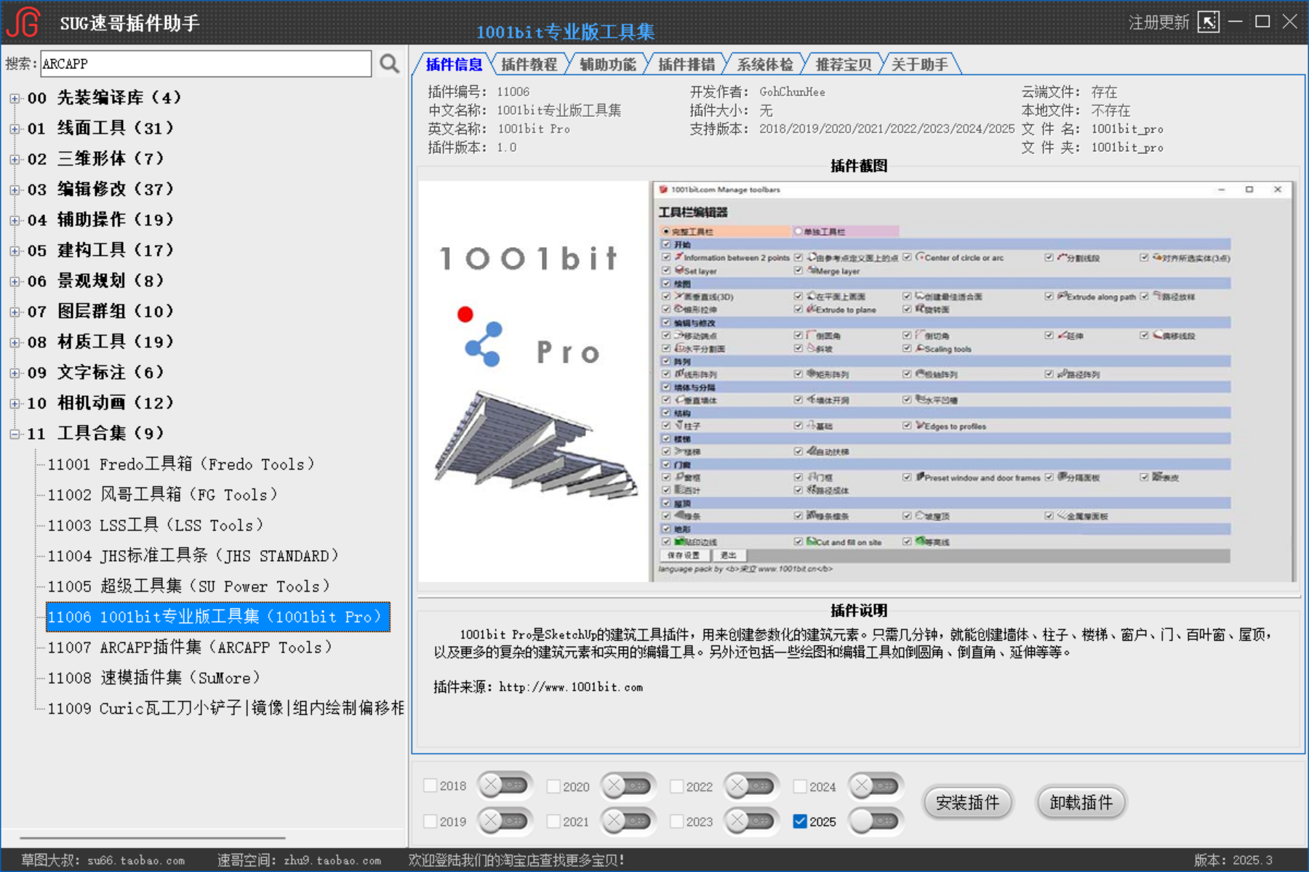Screen dimensions: 1309x872
Task: Click the http://www.1001bit.com source text
Action: pyautogui.click(x=571, y=687)
